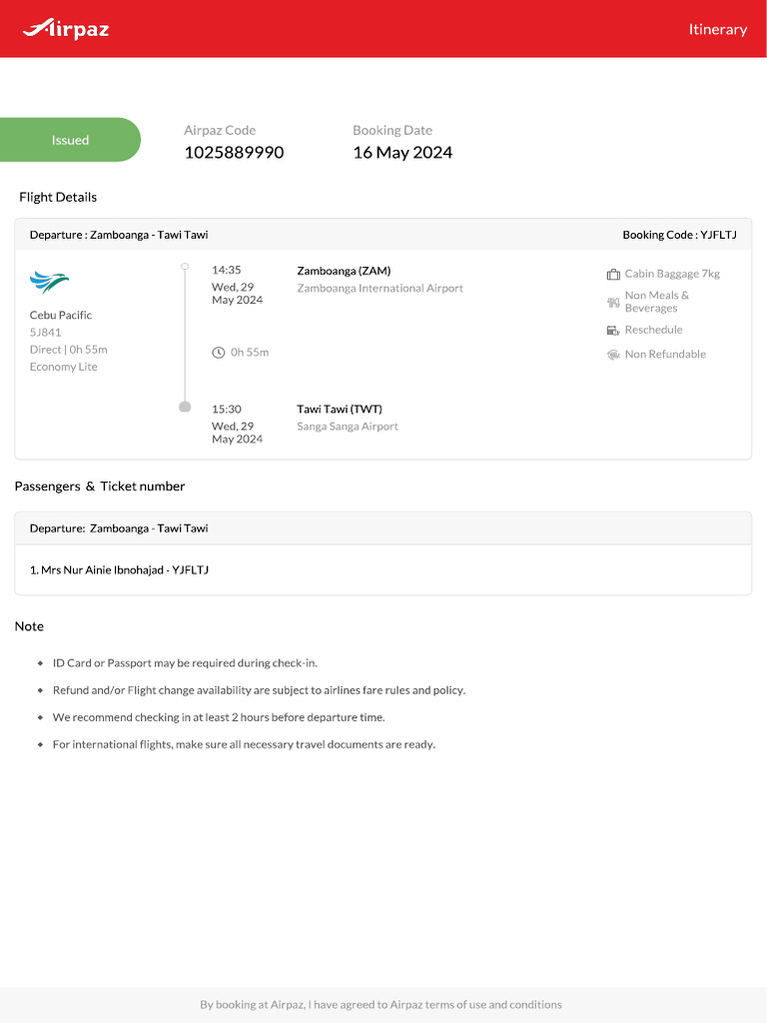Click the cabin baggage suitcase icon
767x1023 pixels.
613,274
